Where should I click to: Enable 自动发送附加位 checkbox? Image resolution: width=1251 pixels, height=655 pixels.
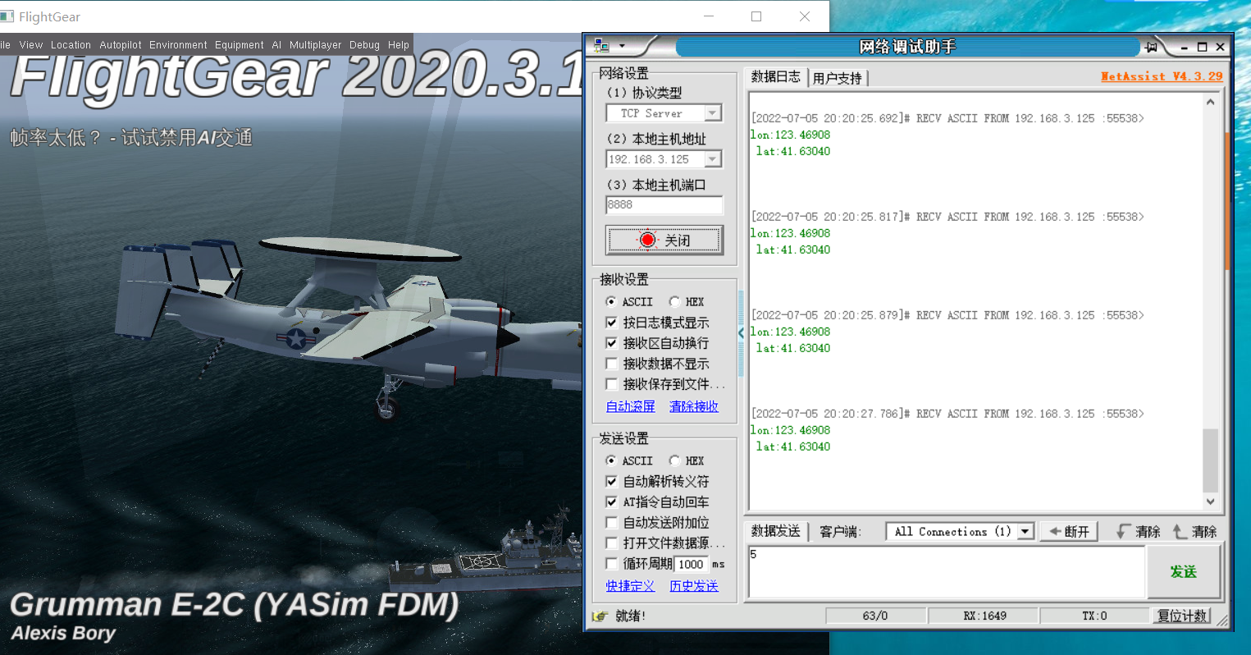(x=611, y=523)
